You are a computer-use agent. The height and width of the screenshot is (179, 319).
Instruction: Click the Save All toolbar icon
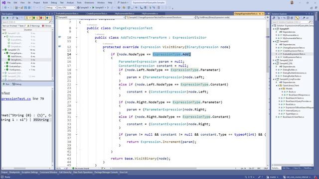coord(29,7)
